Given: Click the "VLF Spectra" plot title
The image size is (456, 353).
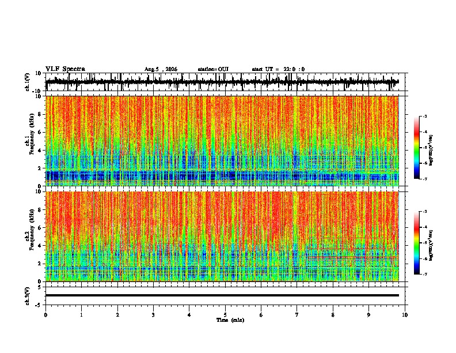Looking at the screenshot, I should 65,69.
